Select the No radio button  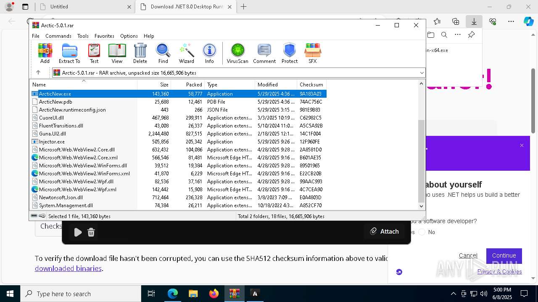(x=422, y=232)
